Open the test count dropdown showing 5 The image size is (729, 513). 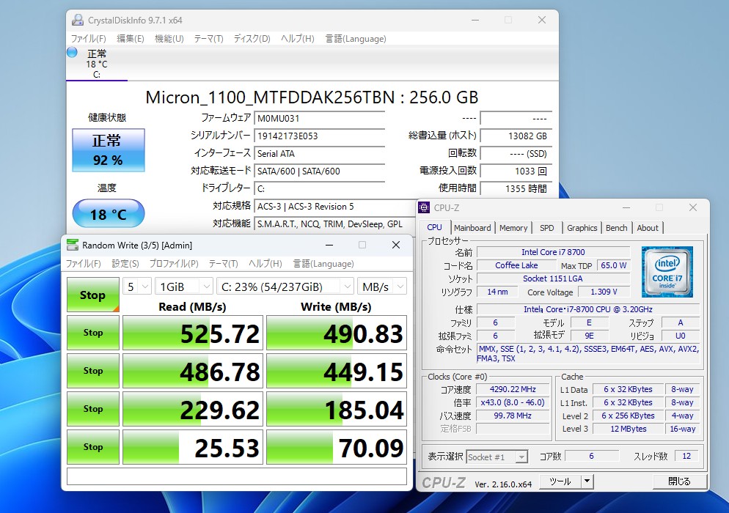137,287
